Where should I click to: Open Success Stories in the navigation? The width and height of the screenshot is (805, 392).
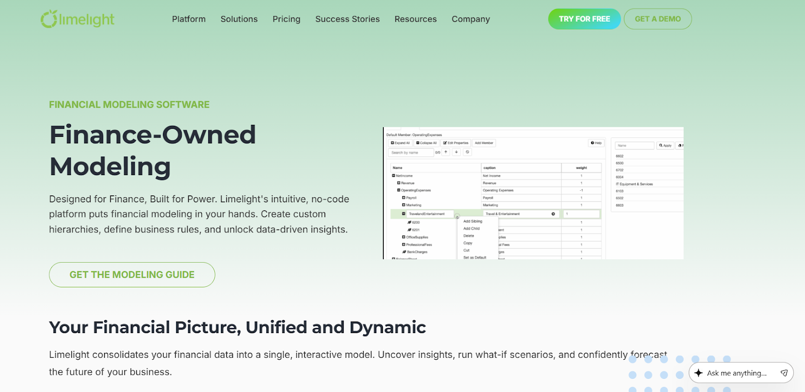coord(348,19)
